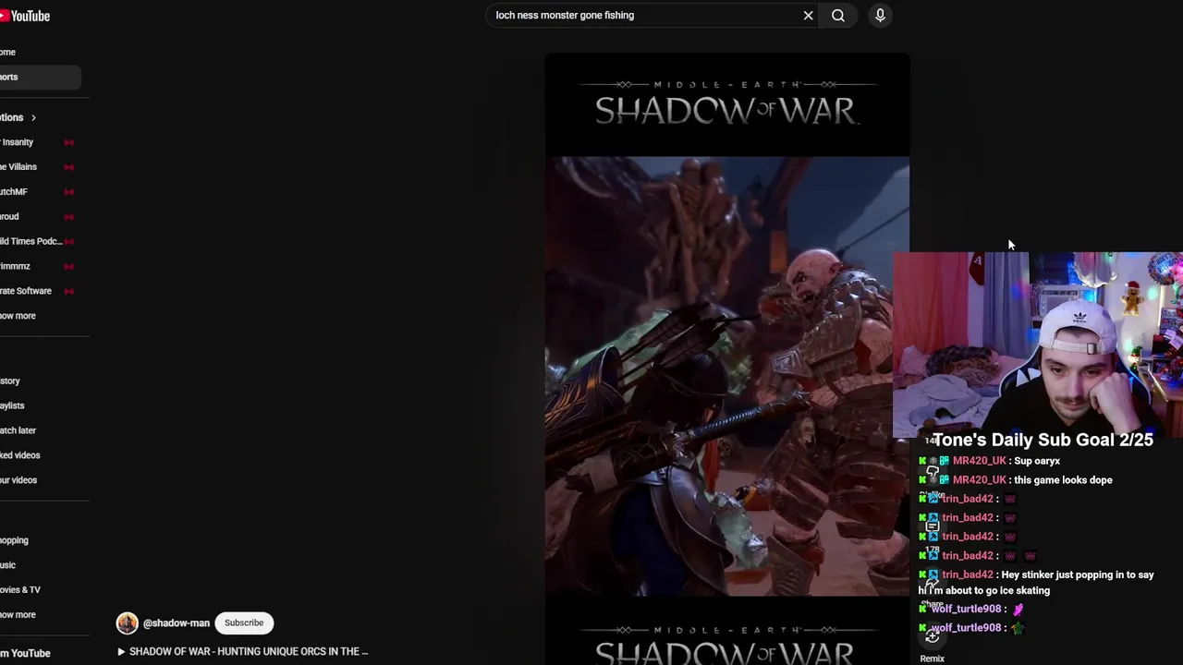
Task: Open comments on the Short
Action: 933,526
